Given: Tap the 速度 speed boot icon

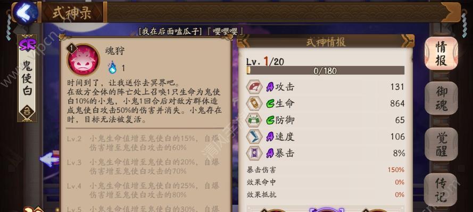Looking at the screenshot, I should coord(254,137).
